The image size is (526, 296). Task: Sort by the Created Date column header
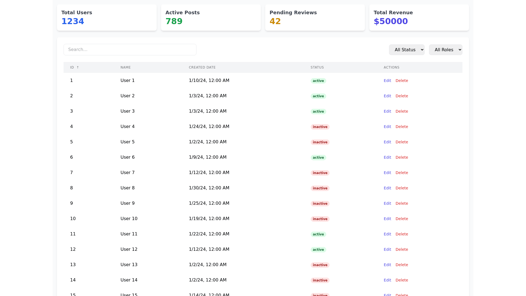click(202, 67)
